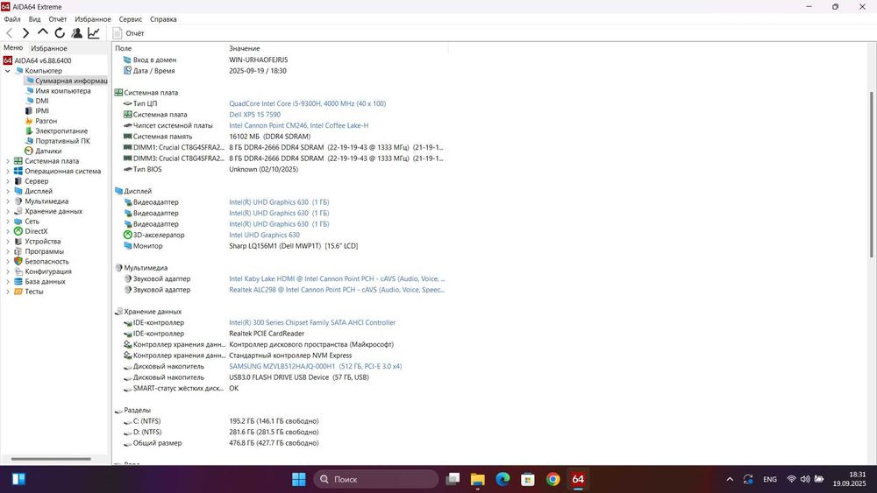Viewport: 877px width, 493px height.
Task: Expand the Мультимедиа tree node
Action: pyautogui.click(x=7, y=201)
